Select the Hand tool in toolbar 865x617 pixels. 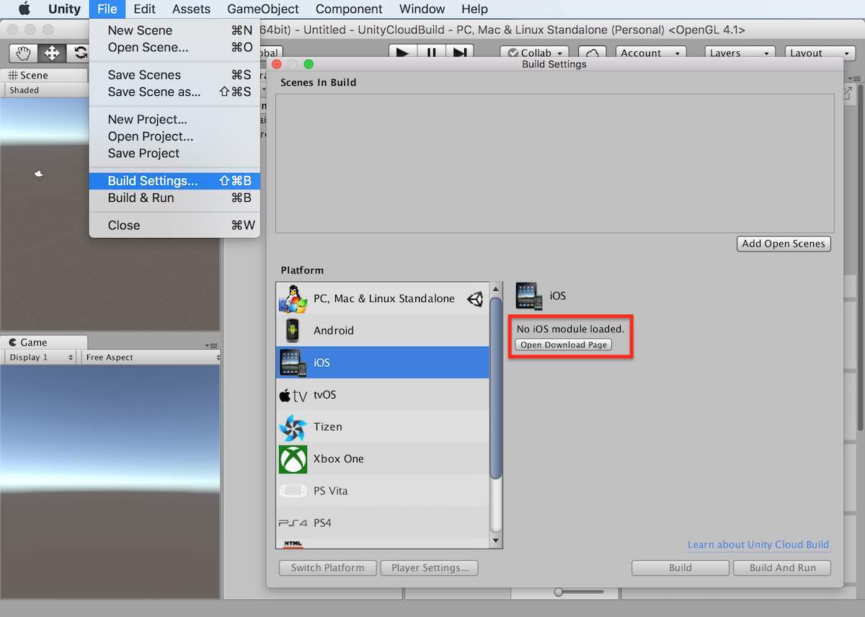[x=23, y=53]
